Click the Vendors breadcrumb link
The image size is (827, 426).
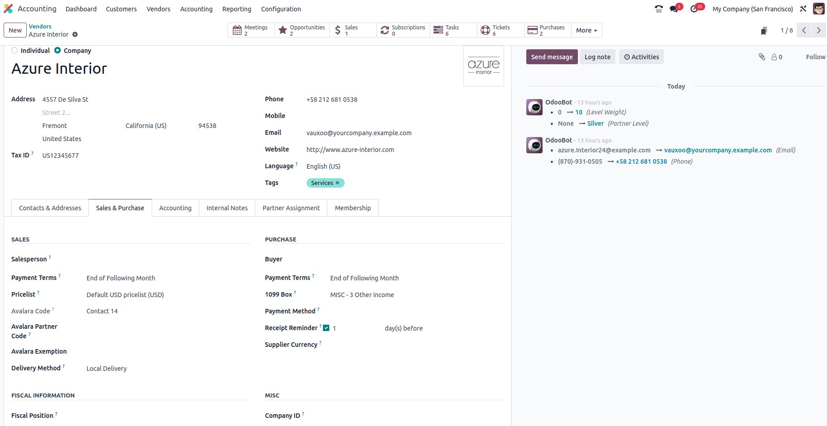point(40,26)
